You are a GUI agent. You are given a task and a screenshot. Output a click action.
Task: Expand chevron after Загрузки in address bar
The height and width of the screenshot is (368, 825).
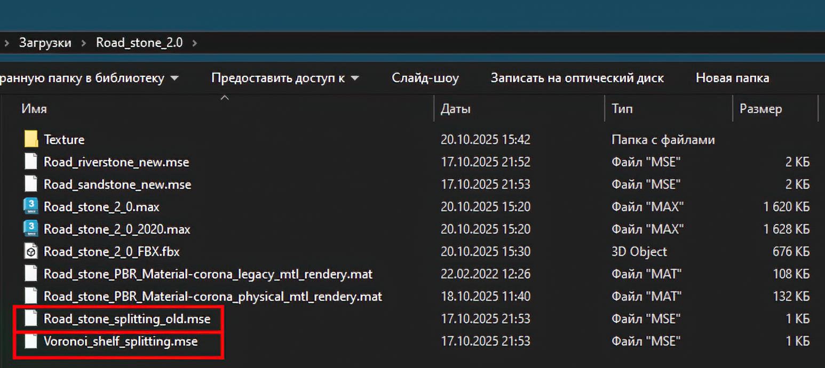(x=84, y=43)
